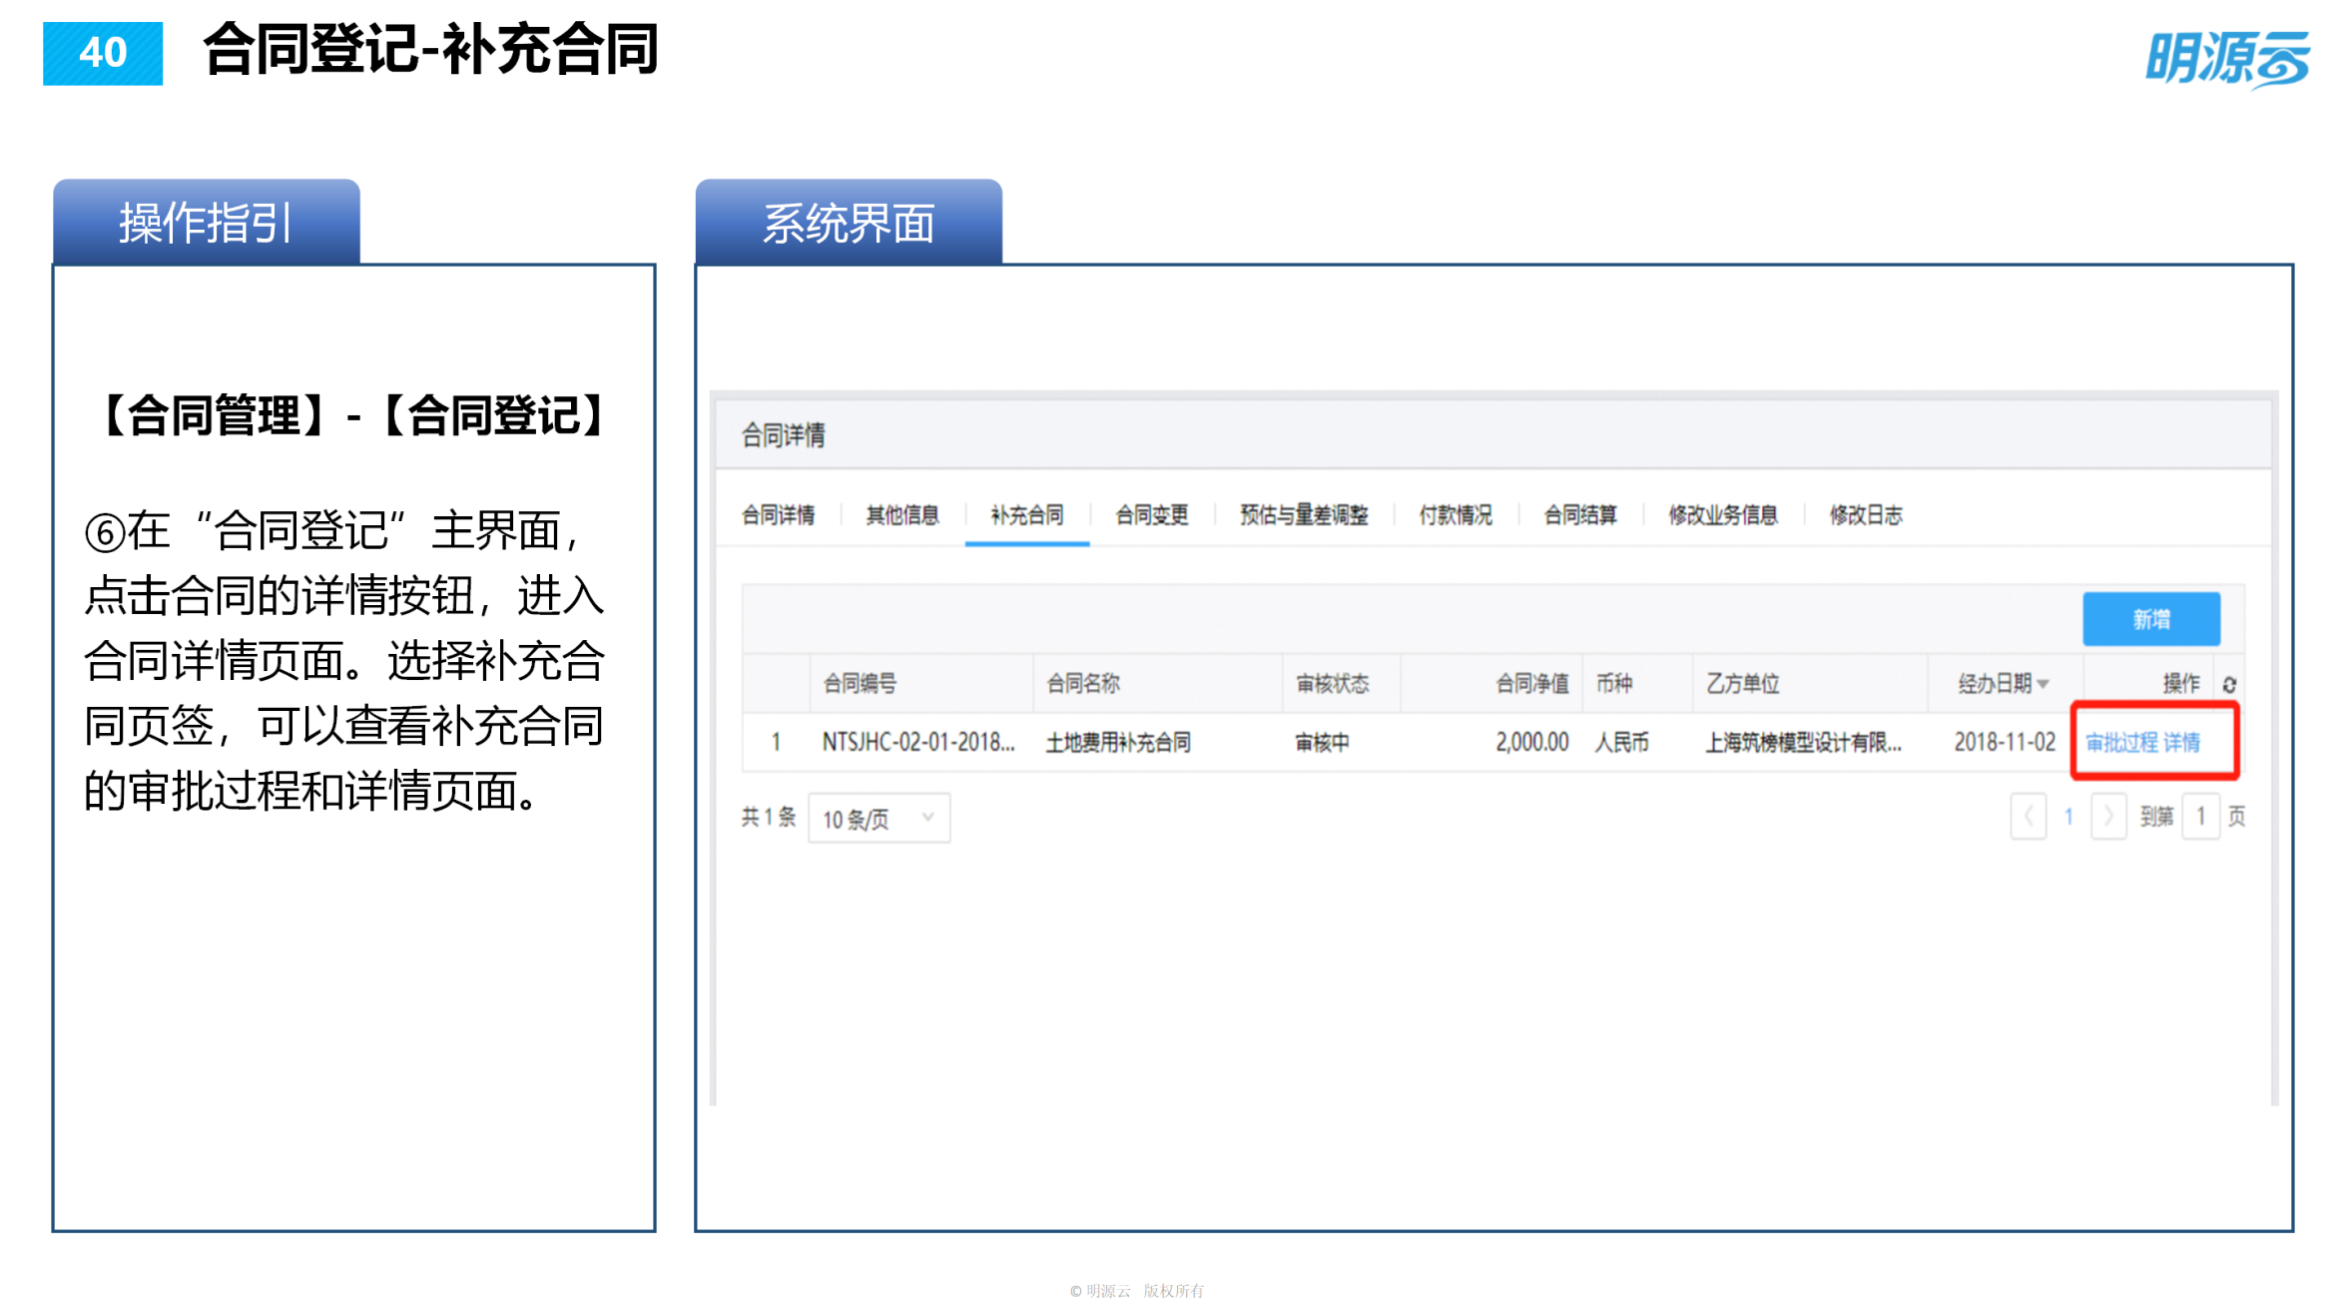
Task: Switch to the 合同结算 tab
Action: pos(1580,515)
